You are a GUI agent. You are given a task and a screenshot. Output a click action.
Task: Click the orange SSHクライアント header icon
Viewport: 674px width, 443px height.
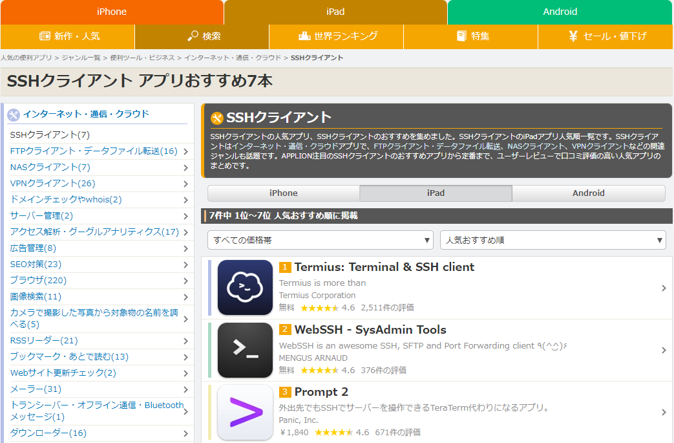(x=218, y=118)
